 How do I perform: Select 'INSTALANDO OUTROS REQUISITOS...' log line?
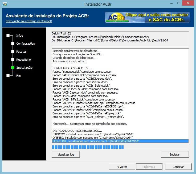coord(77,131)
